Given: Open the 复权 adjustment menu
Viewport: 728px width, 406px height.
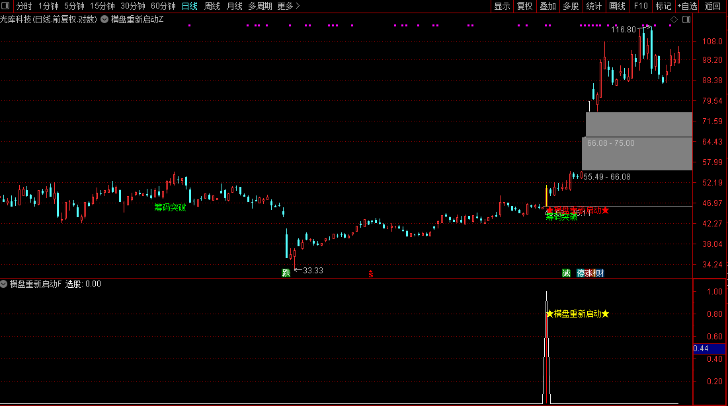Looking at the screenshot, I should pos(524,6).
